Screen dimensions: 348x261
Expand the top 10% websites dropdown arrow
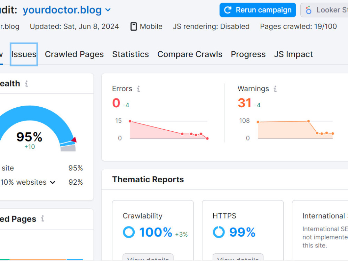click(x=53, y=183)
